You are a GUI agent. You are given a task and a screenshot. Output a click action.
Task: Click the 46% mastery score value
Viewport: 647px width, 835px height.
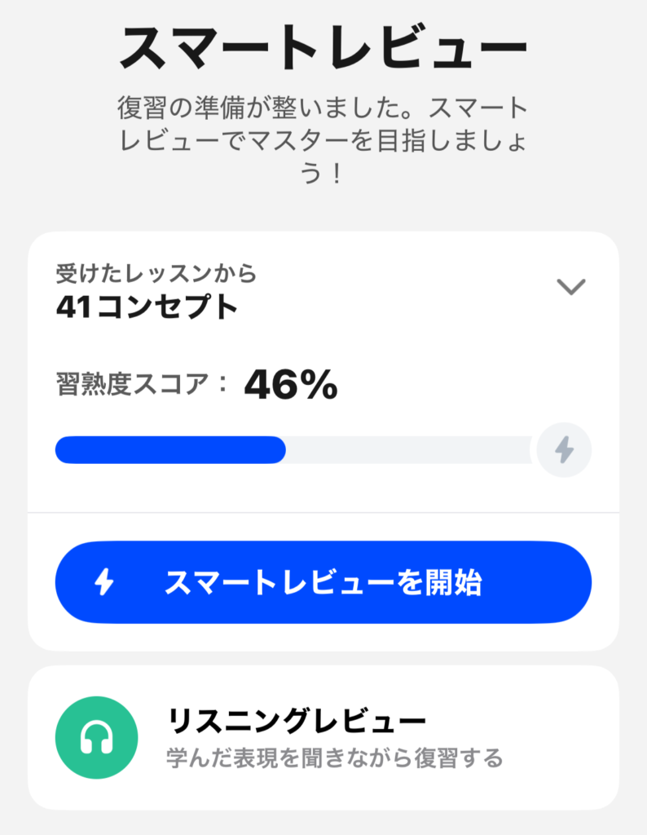point(291,385)
